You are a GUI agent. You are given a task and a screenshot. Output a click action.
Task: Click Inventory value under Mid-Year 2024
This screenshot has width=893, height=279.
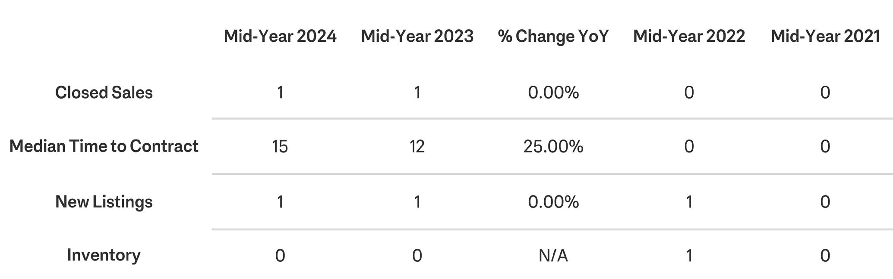pyautogui.click(x=280, y=256)
